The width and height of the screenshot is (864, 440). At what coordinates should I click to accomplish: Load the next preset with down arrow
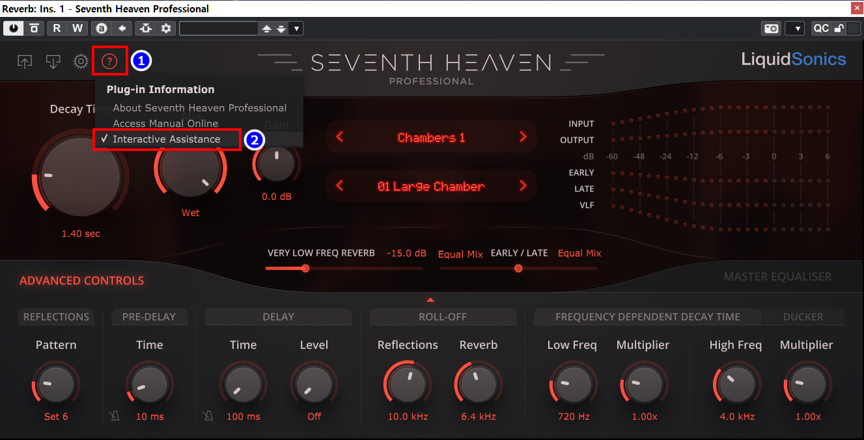coord(281,29)
